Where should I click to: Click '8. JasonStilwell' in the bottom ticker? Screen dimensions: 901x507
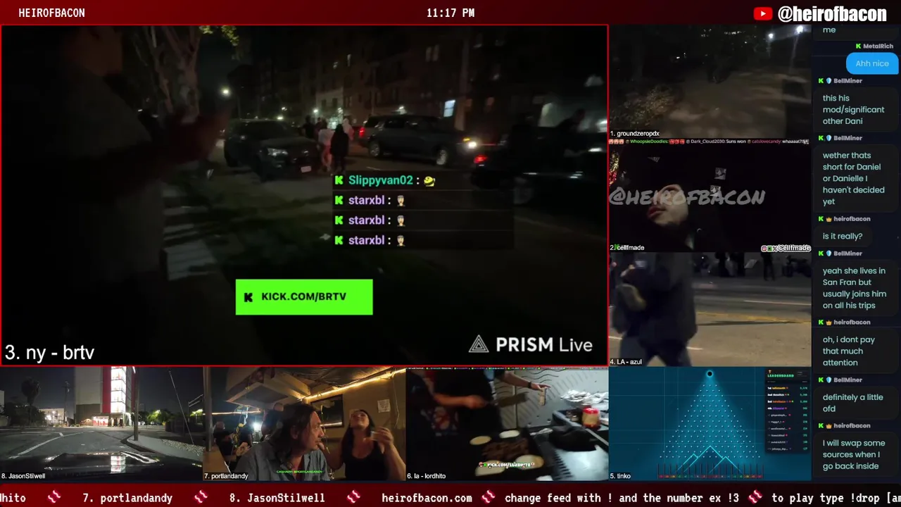pyautogui.click(x=277, y=498)
